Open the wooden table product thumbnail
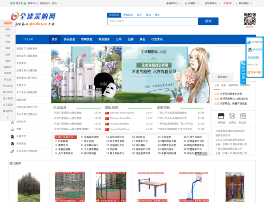The image size is (264, 203). 152,187
